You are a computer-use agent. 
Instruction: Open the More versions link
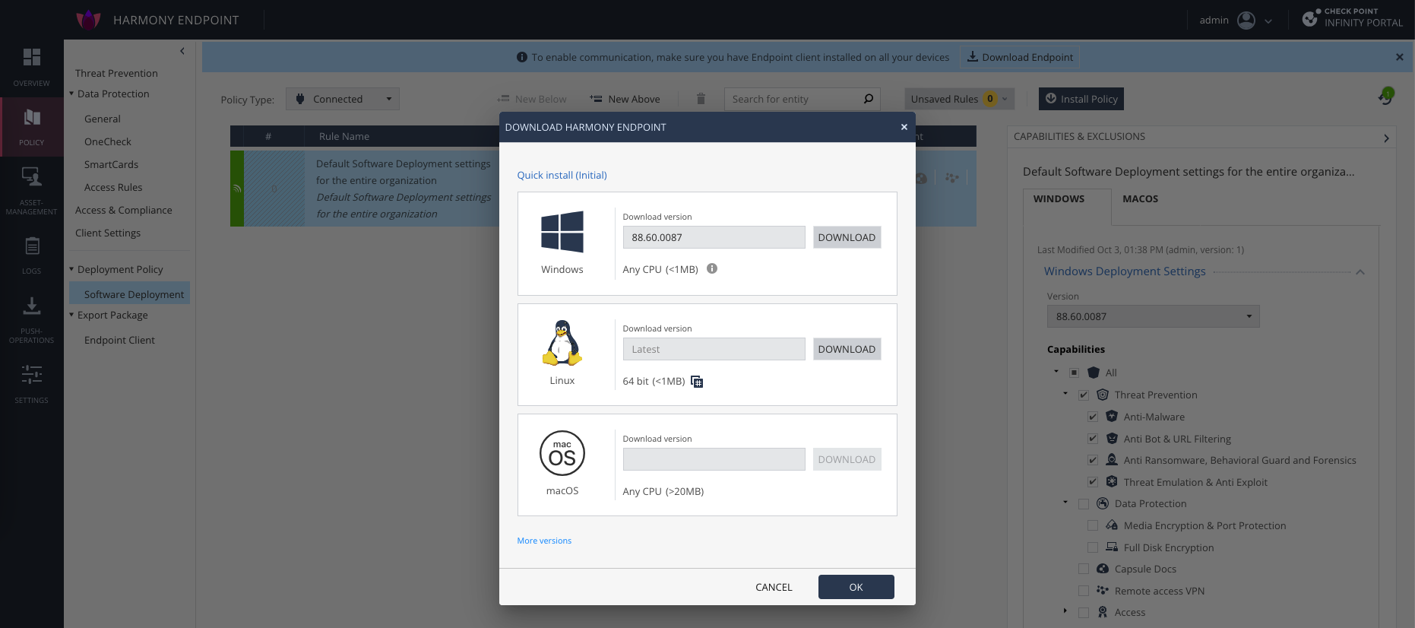(x=544, y=541)
